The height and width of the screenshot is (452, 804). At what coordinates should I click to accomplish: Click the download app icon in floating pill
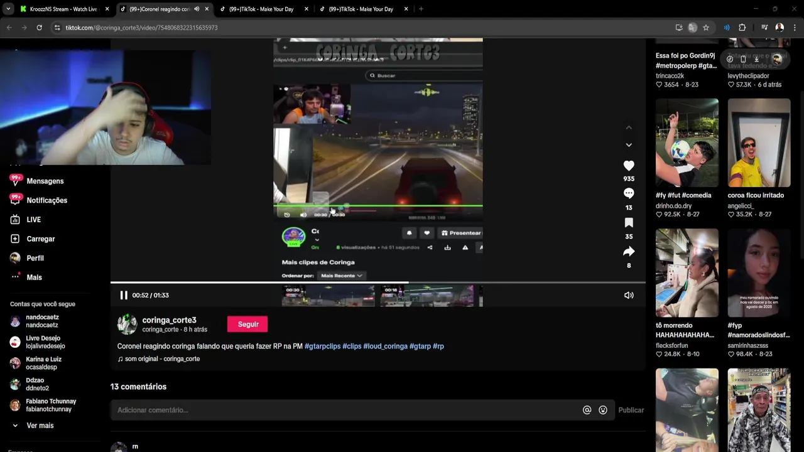coord(757,59)
